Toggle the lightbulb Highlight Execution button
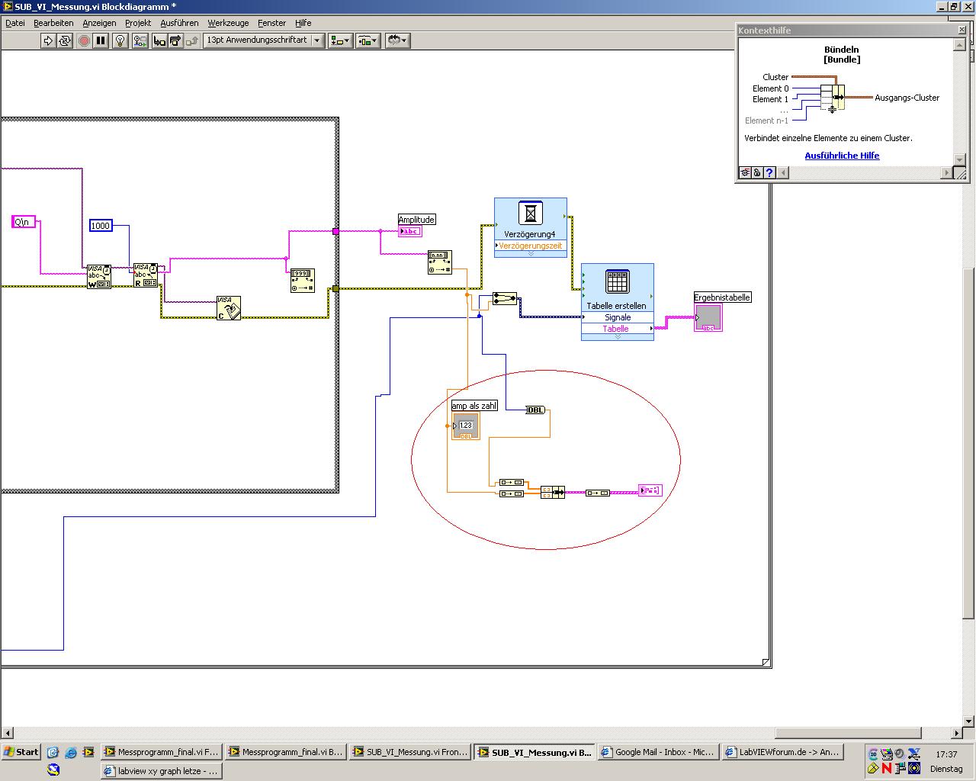This screenshot has width=976, height=781. point(120,40)
